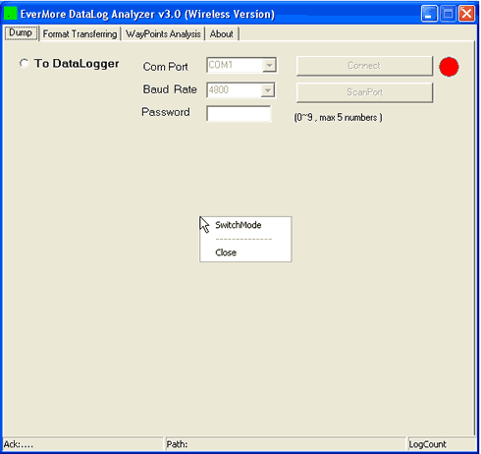
Task: Open the Com Port dropdown arrow
Action: 269,65
